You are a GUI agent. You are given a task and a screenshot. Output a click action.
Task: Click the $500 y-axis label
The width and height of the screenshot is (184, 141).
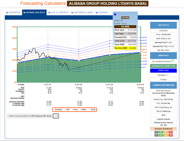pyautogui.click(x=14, y=27)
